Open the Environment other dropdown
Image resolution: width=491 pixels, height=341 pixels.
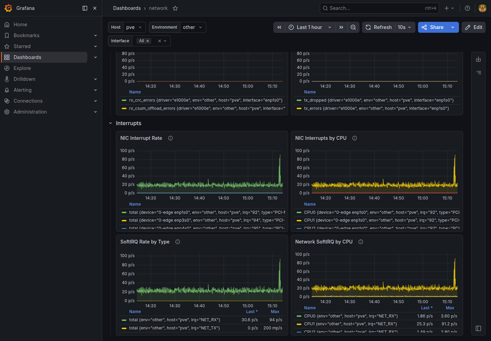pyautogui.click(x=193, y=27)
